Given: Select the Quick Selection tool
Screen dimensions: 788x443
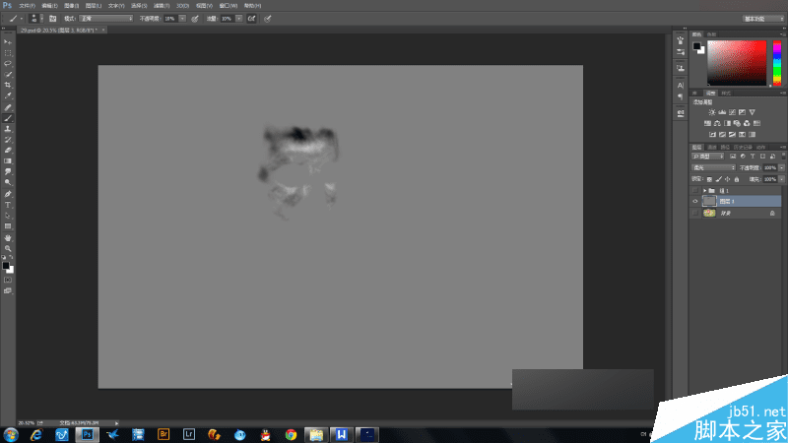Looking at the screenshot, I should pyautogui.click(x=8, y=75).
